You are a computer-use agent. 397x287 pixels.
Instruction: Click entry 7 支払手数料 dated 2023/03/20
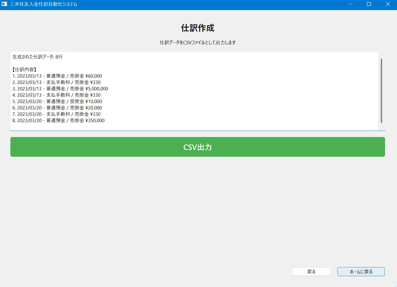click(57, 114)
